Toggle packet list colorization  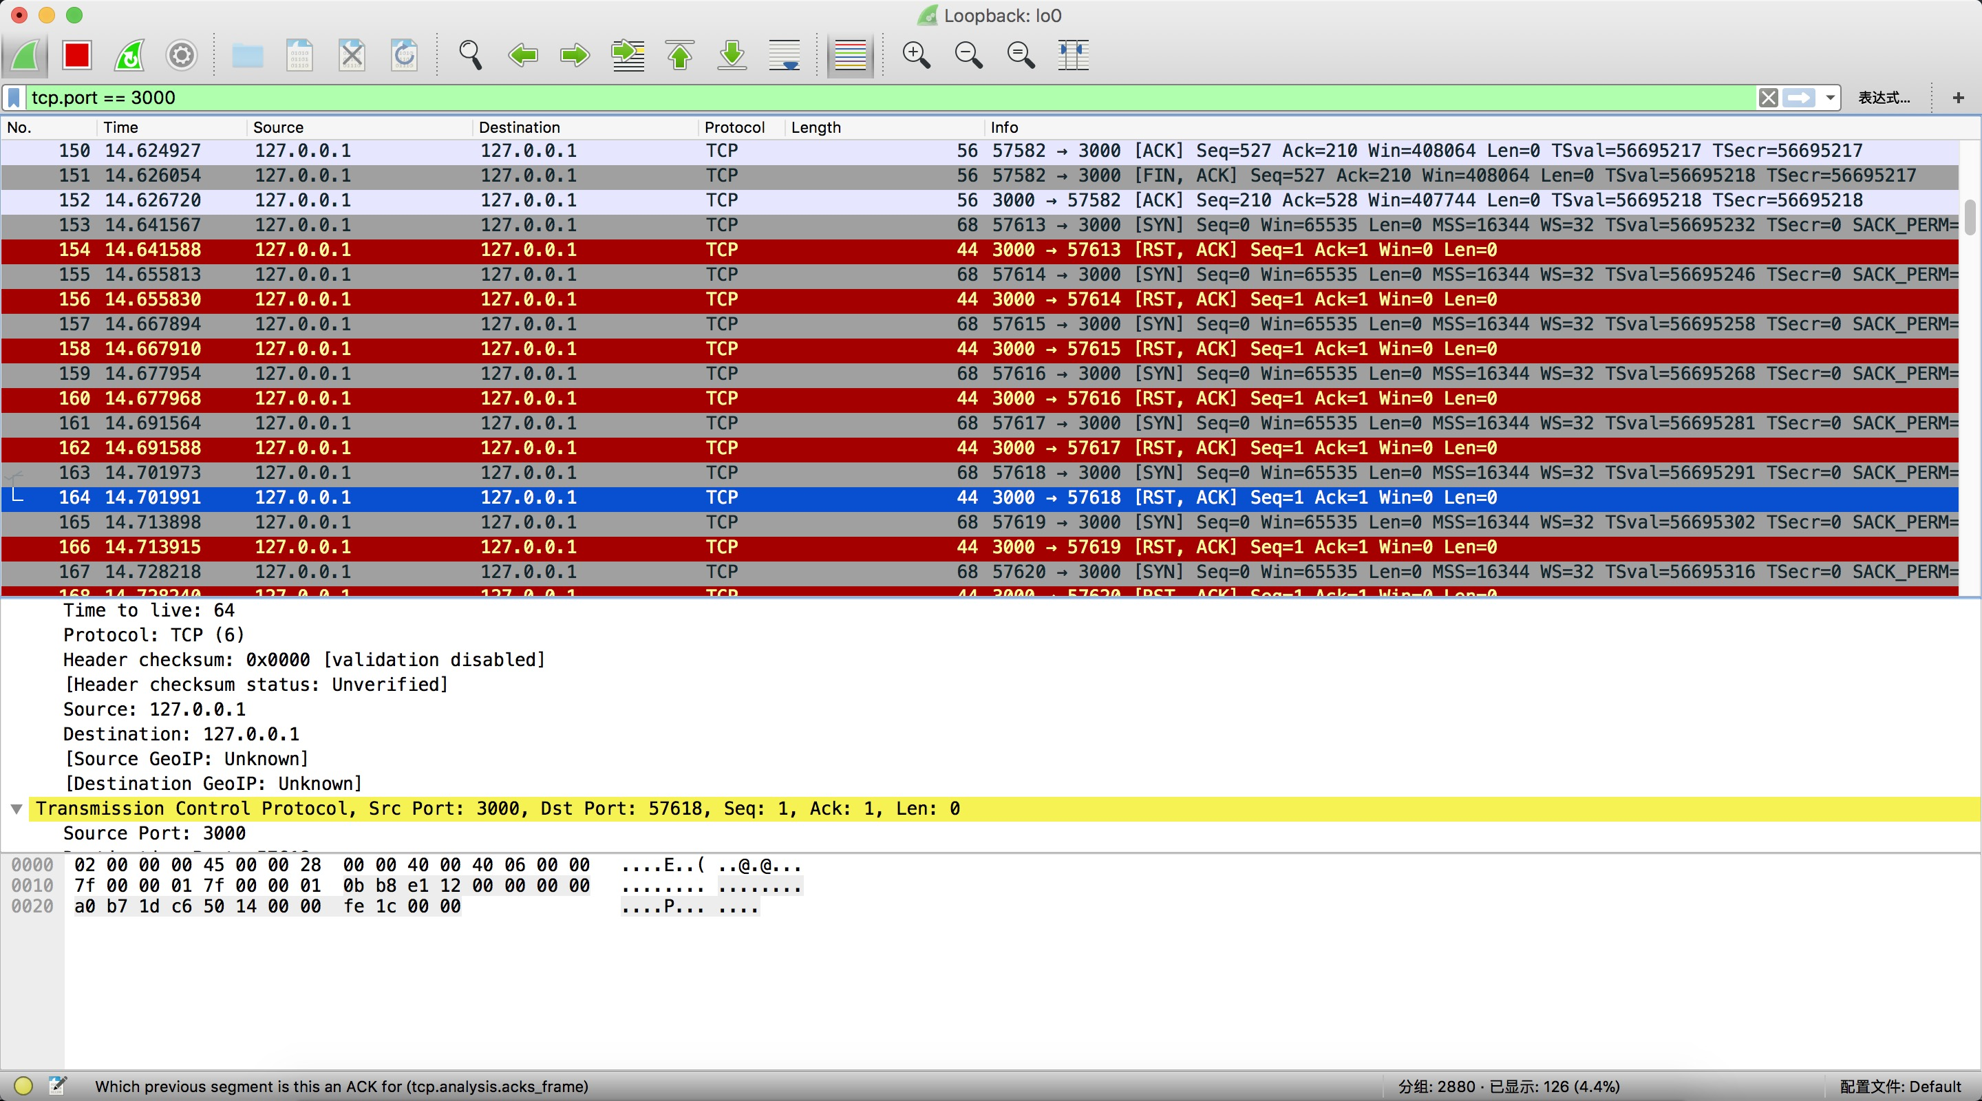coord(850,56)
